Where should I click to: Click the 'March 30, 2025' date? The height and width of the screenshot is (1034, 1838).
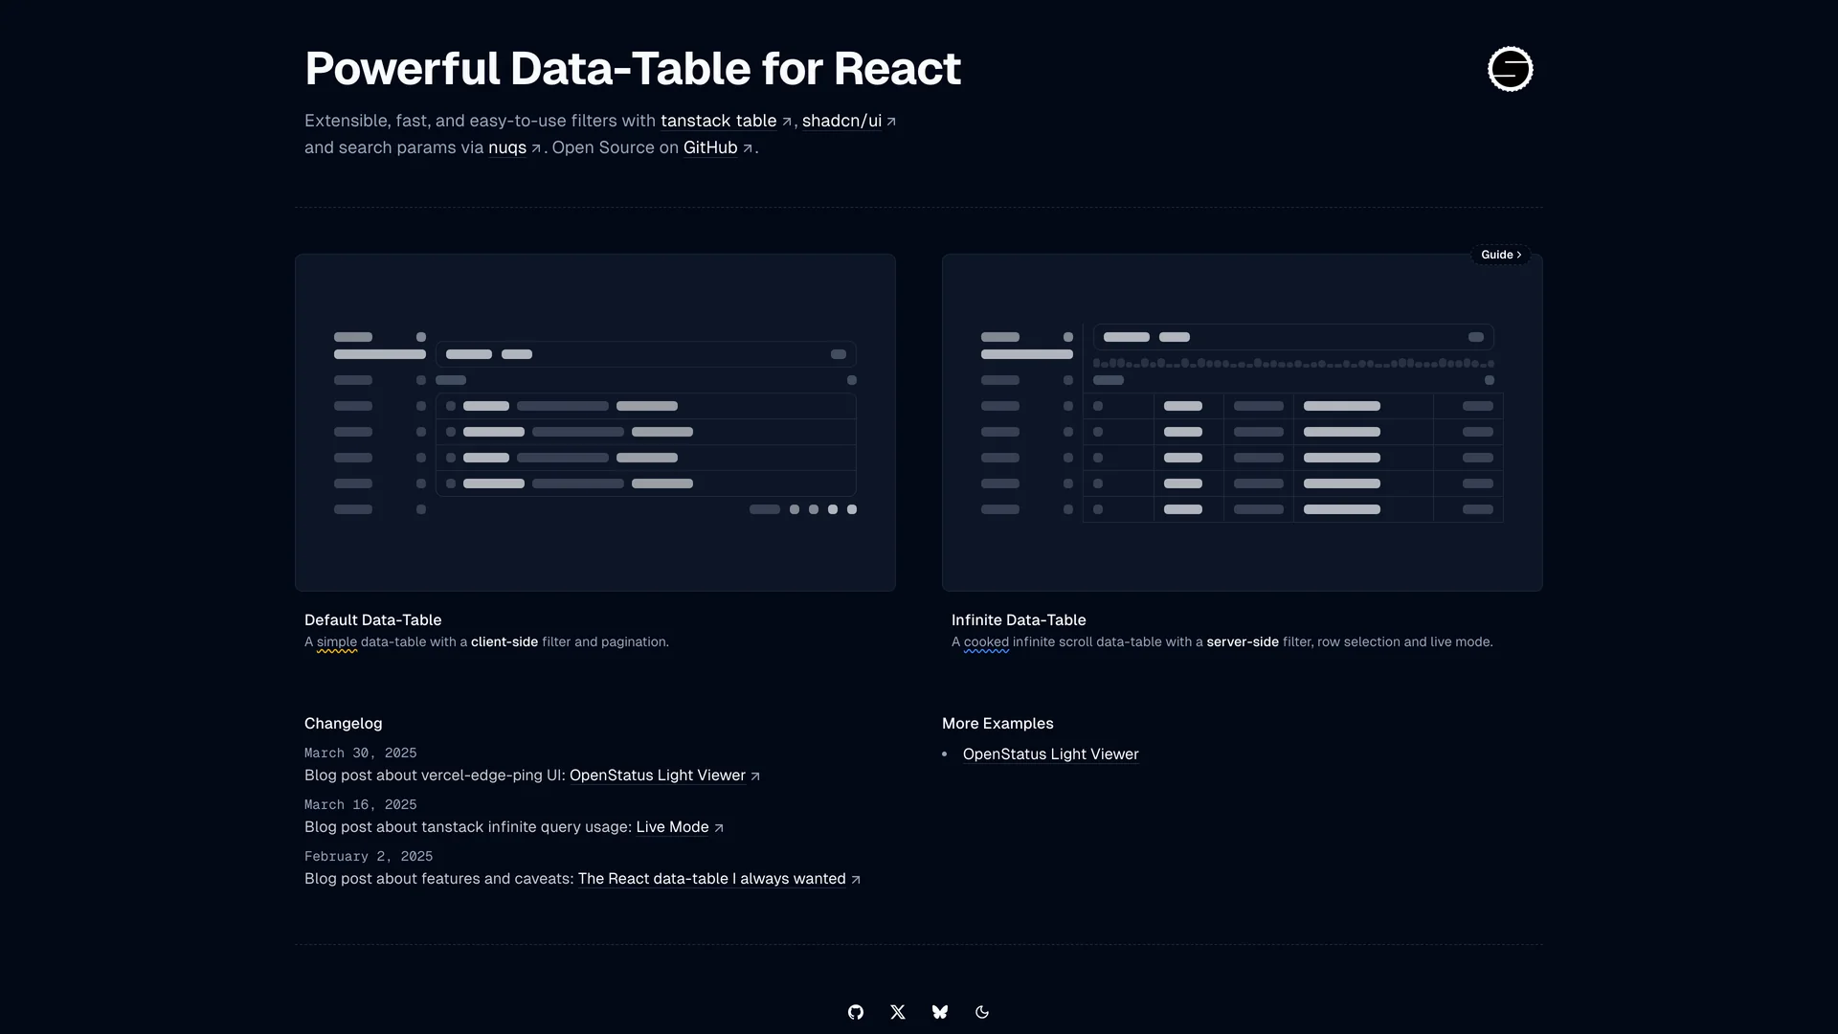point(361,753)
